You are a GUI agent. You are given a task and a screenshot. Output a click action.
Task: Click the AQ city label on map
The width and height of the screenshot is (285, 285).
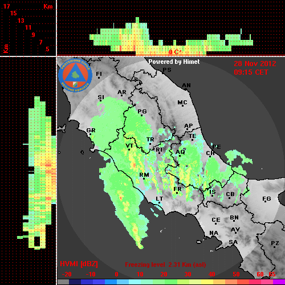pos(180,152)
